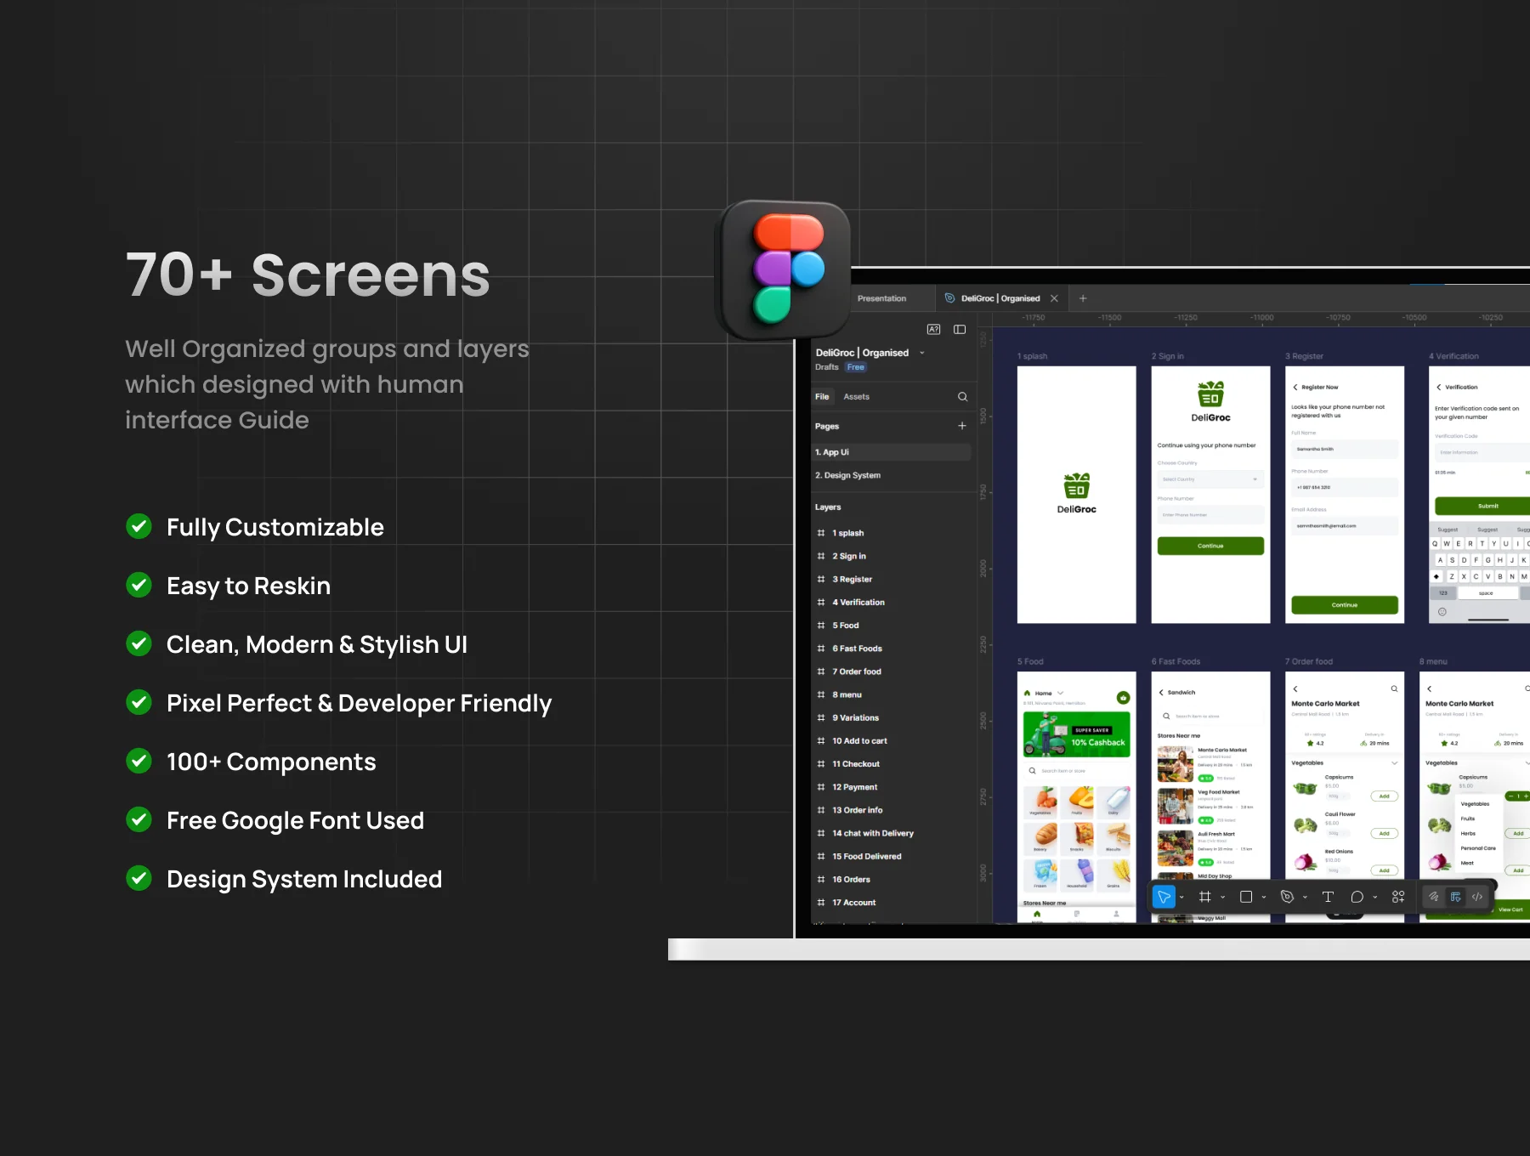
Task: Click the 6 Fast Foods frame title on canvas
Action: pyautogui.click(x=1176, y=661)
